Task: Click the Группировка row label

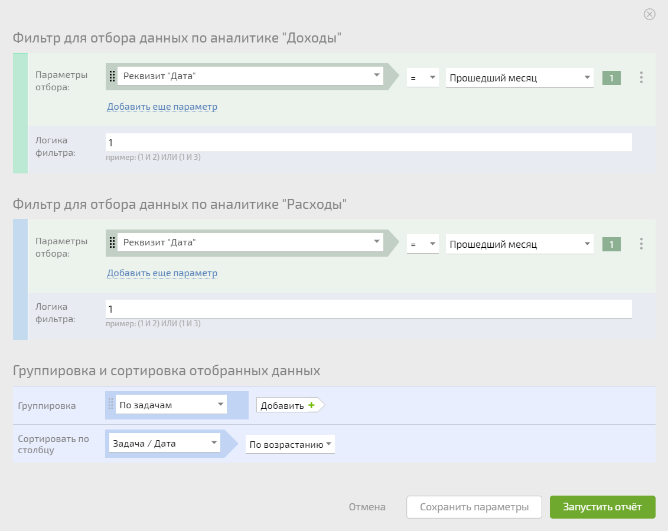Action: pyautogui.click(x=47, y=406)
